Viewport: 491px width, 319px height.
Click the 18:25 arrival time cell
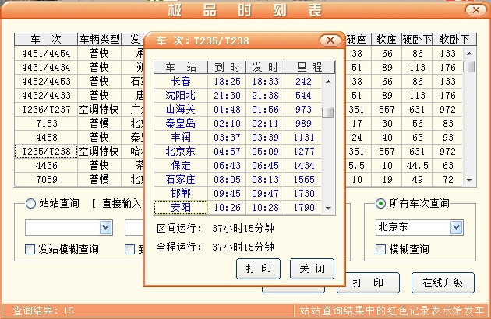pyautogui.click(x=227, y=82)
